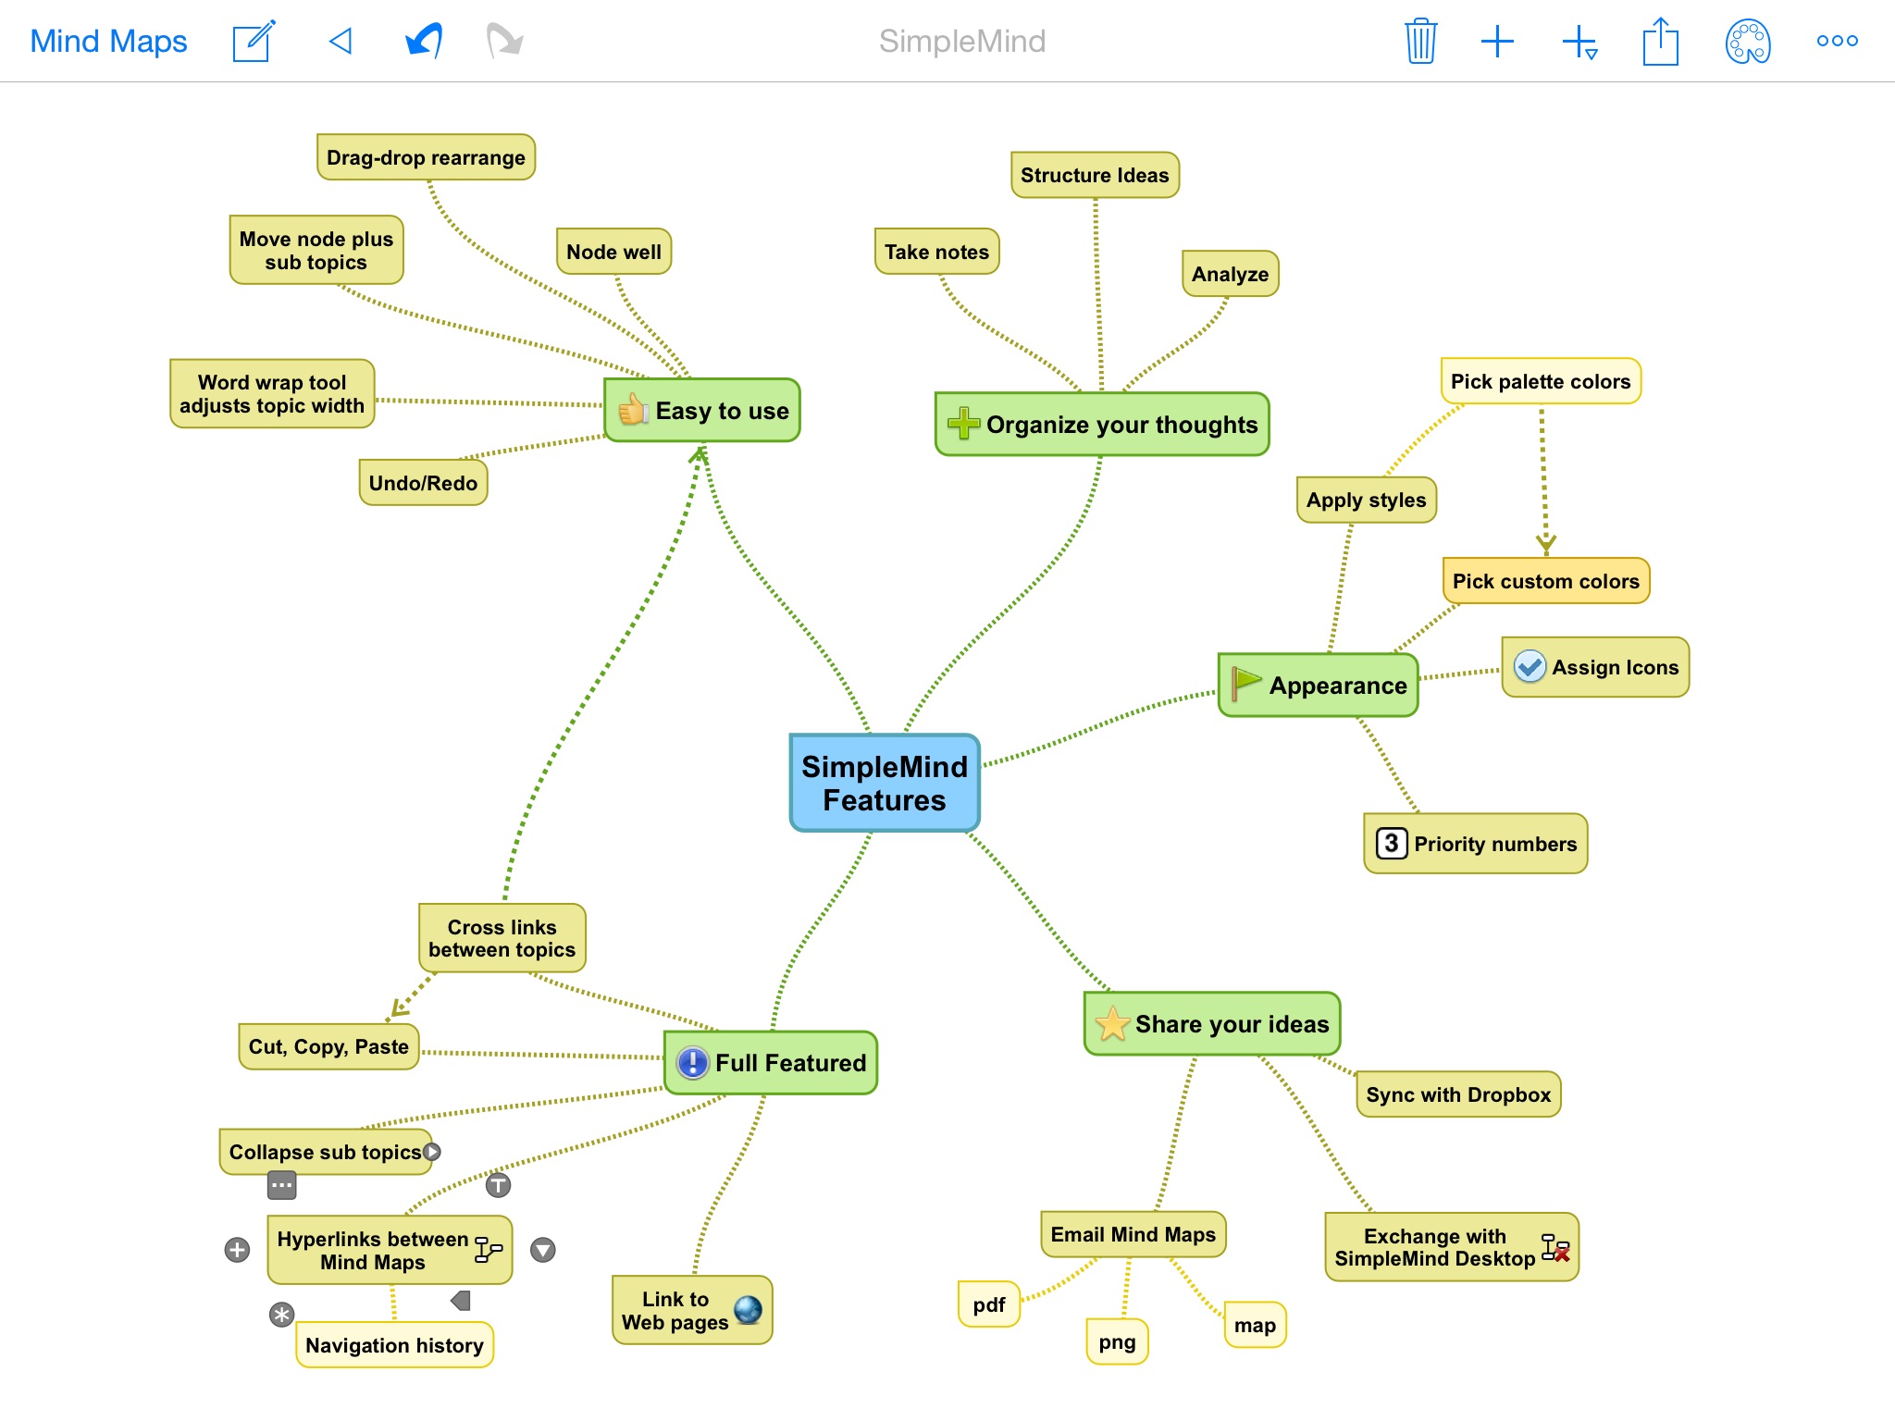This screenshot has width=1895, height=1421.
Task: Tap the asterisk handle near Navigation history
Action: click(x=281, y=1315)
